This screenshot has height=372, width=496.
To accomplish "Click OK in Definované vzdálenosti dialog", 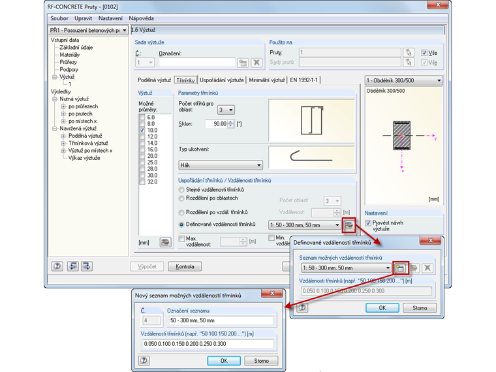I will click(x=382, y=308).
